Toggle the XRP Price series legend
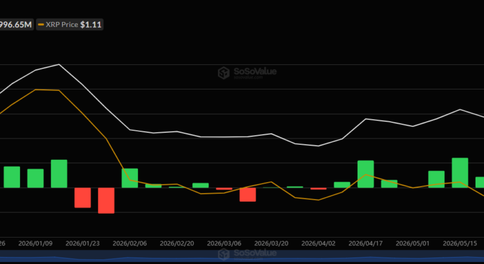The image size is (484, 264). (70, 24)
